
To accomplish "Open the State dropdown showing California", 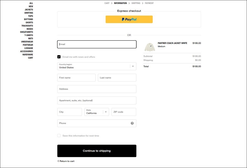I will tap(97, 112).
